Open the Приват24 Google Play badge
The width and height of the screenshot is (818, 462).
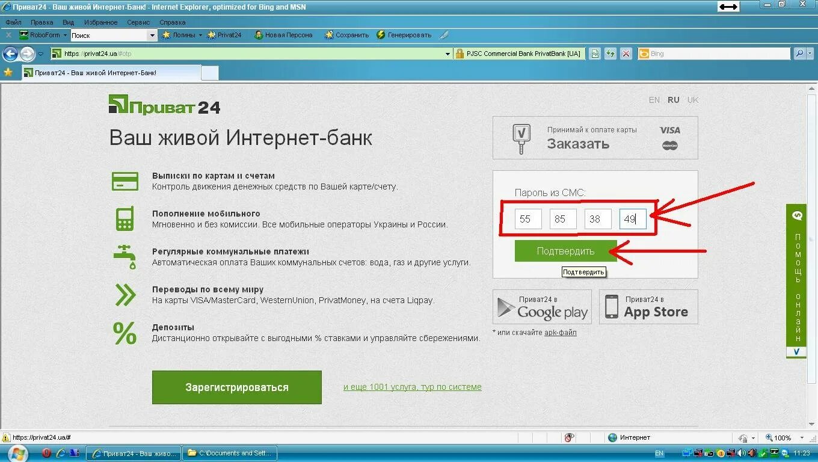pyautogui.click(x=542, y=307)
